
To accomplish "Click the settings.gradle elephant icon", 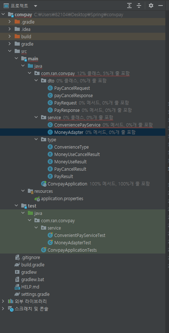I will tap(17, 294).
